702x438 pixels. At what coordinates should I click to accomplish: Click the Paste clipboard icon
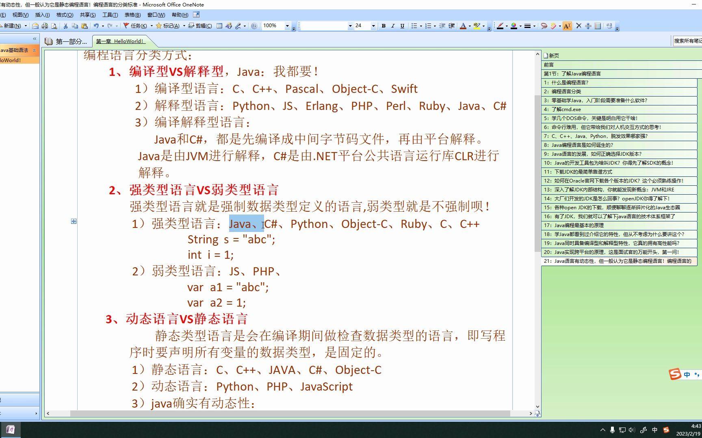pos(84,26)
